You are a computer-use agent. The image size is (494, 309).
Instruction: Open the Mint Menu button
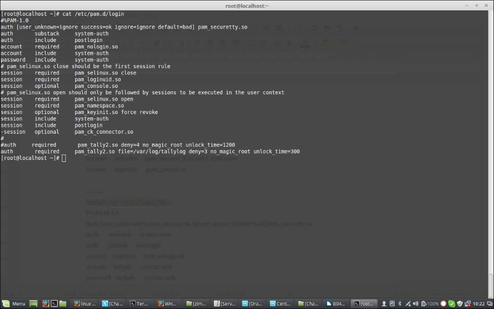[14, 304]
